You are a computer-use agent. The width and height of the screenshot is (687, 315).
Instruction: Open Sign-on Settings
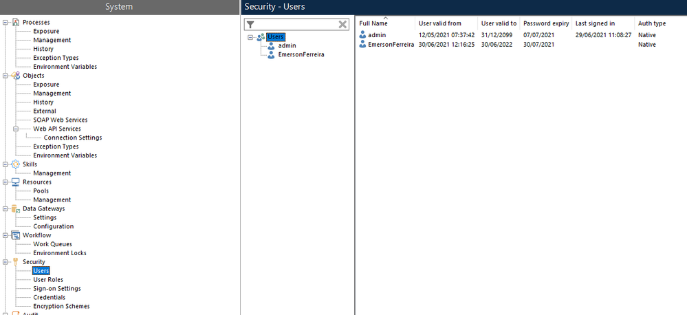point(57,289)
